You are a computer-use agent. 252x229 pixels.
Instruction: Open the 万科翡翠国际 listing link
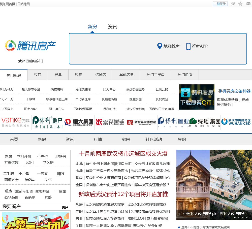pyautogui.click(x=83, y=109)
